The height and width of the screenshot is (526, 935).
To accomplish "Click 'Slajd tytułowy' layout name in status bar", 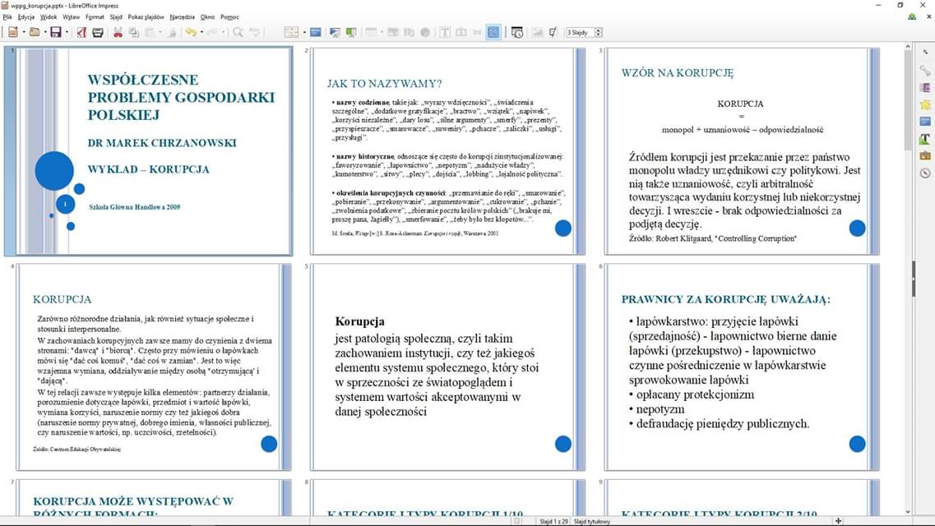I will point(591,521).
